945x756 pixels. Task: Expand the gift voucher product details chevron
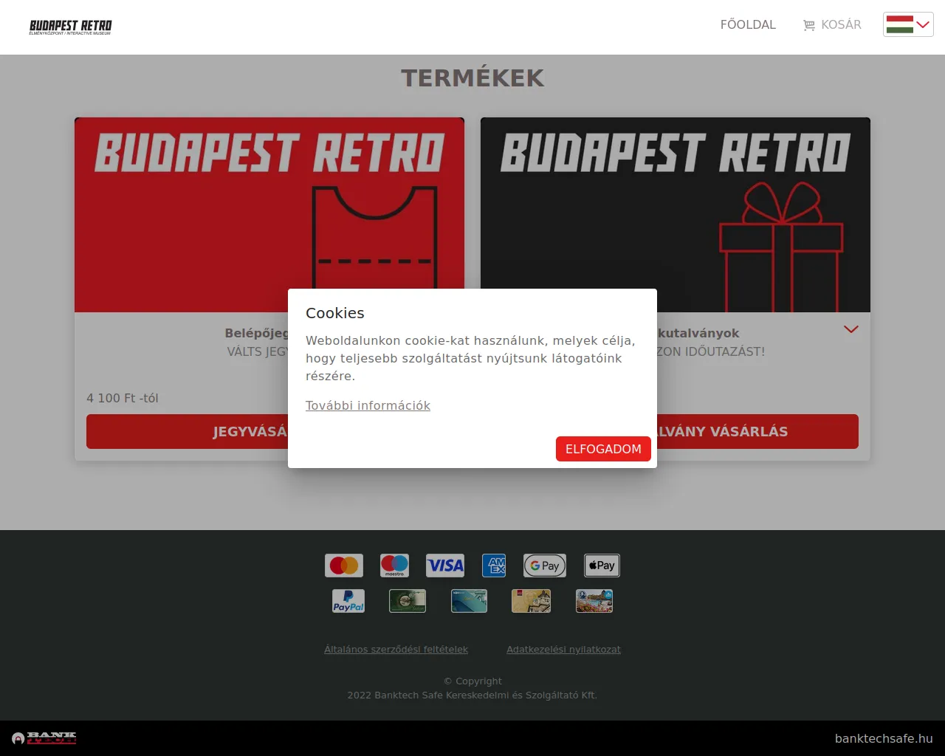[x=850, y=329]
